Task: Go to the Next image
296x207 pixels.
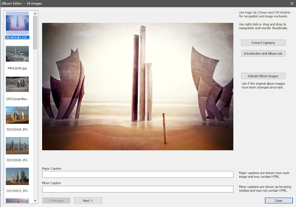Action: click(x=88, y=201)
